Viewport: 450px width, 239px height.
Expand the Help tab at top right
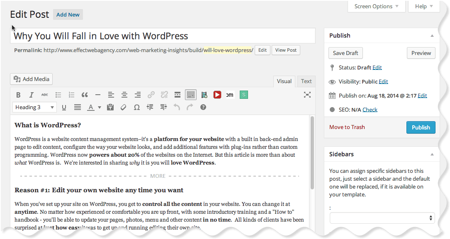click(x=424, y=6)
